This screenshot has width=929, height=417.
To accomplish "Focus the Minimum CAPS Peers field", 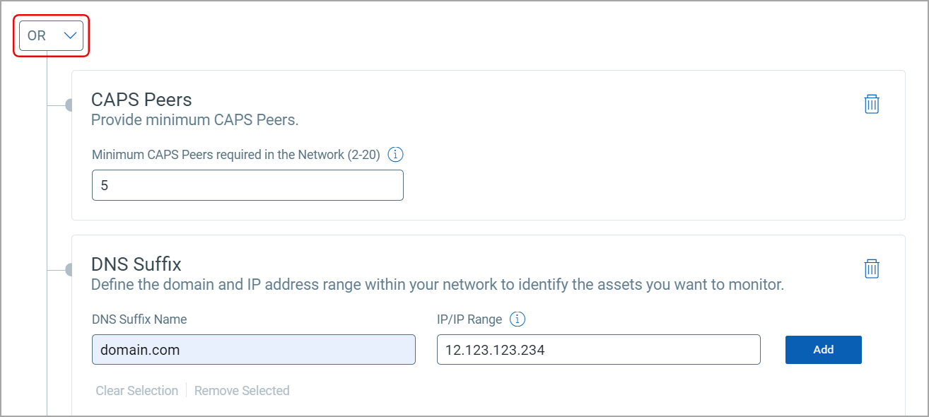I will tap(247, 185).
